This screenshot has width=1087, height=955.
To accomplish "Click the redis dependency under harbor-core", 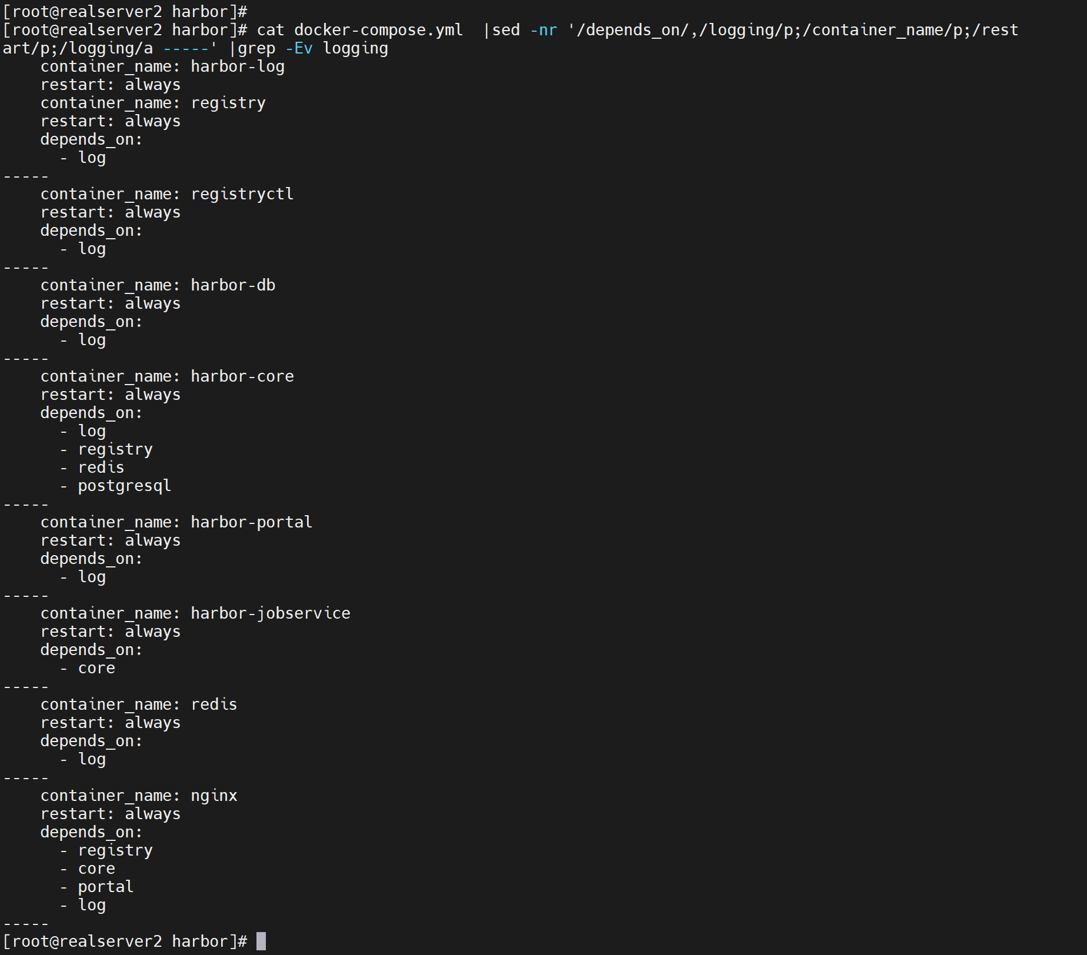I will (101, 468).
